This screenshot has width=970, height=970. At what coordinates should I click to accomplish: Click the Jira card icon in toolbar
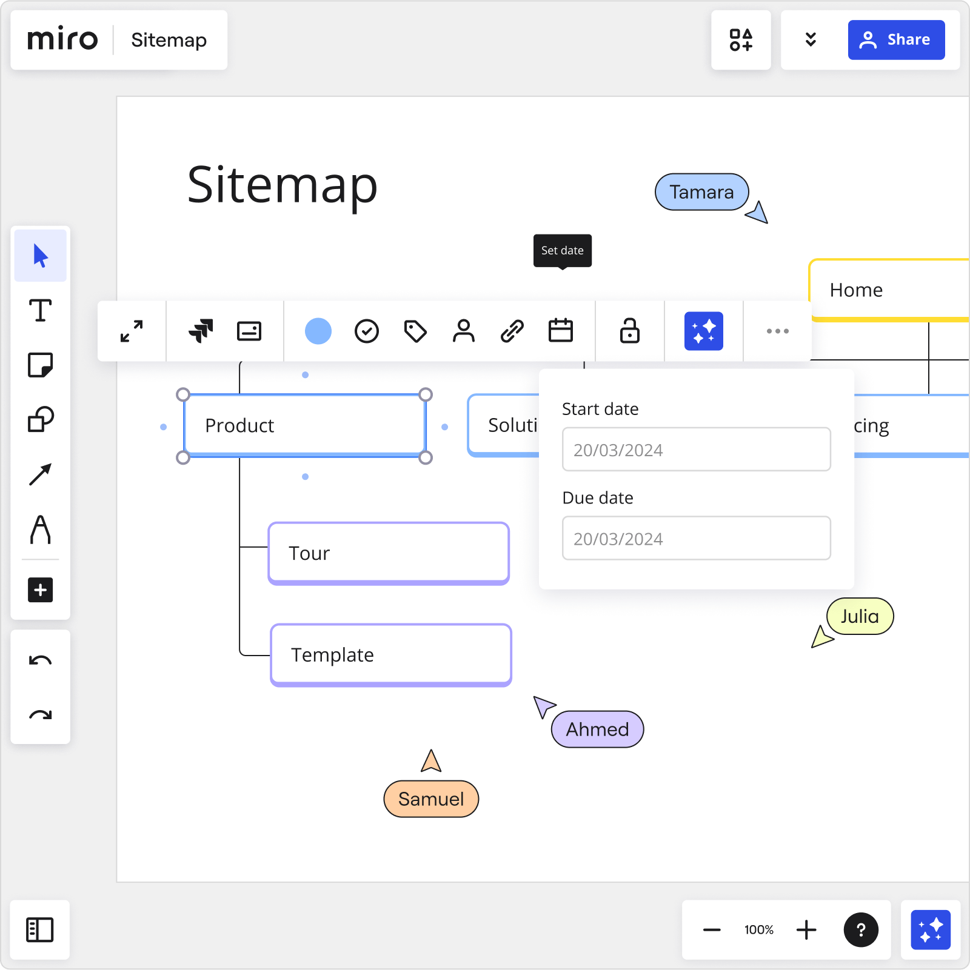pos(201,331)
